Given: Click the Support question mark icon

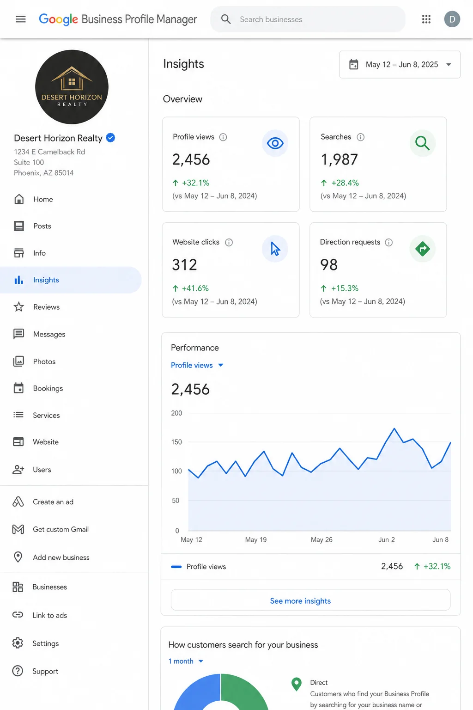Looking at the screenshot, I should tap(18, 671).
